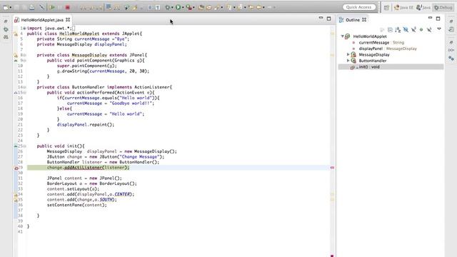Click red error mark in overview ruler
The width and height of the screenshot is (457, 257).
coord(332,168)
